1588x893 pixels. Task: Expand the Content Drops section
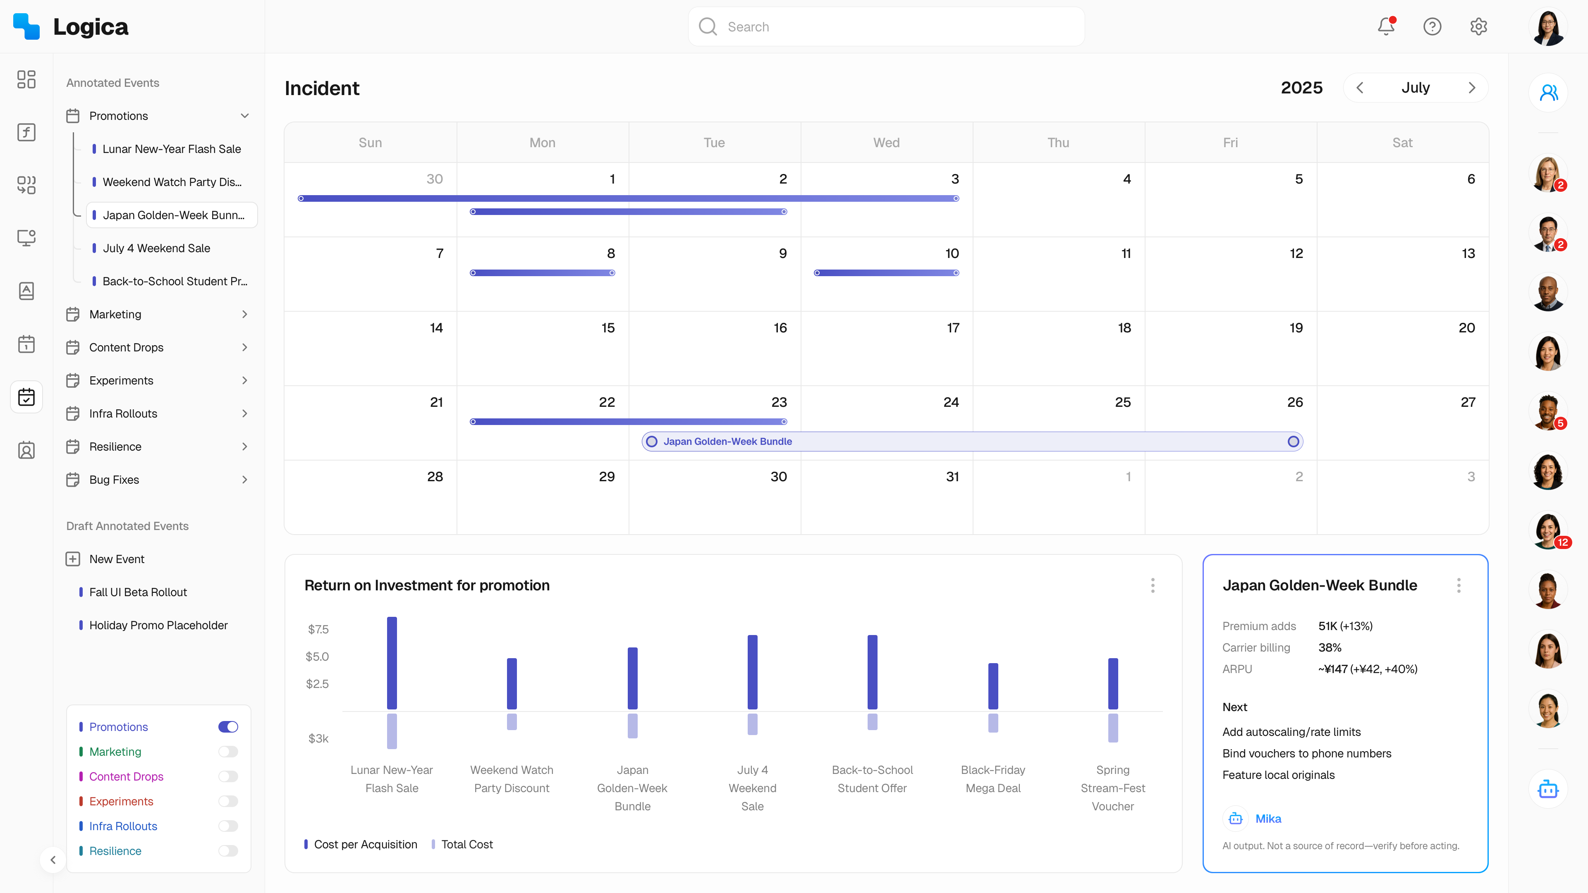[245, 347]
